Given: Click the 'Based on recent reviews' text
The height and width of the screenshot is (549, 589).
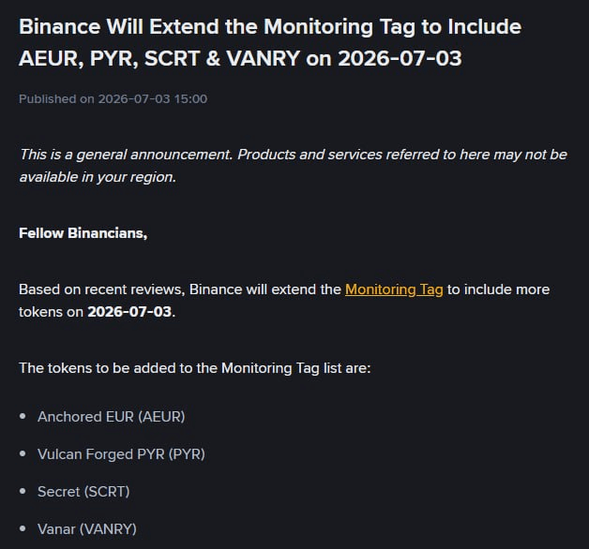Looking at the screenshot, I should point(102,289).
